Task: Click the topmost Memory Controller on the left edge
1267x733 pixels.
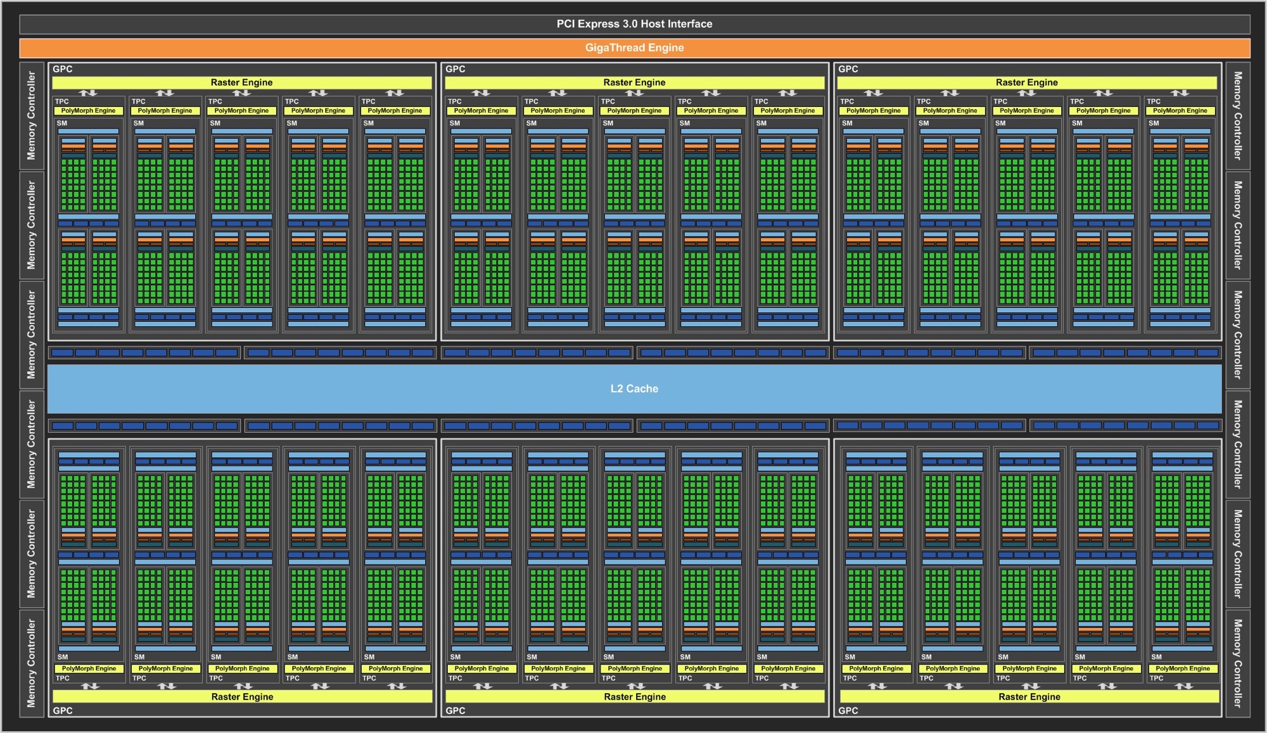Action: point(32,115)
